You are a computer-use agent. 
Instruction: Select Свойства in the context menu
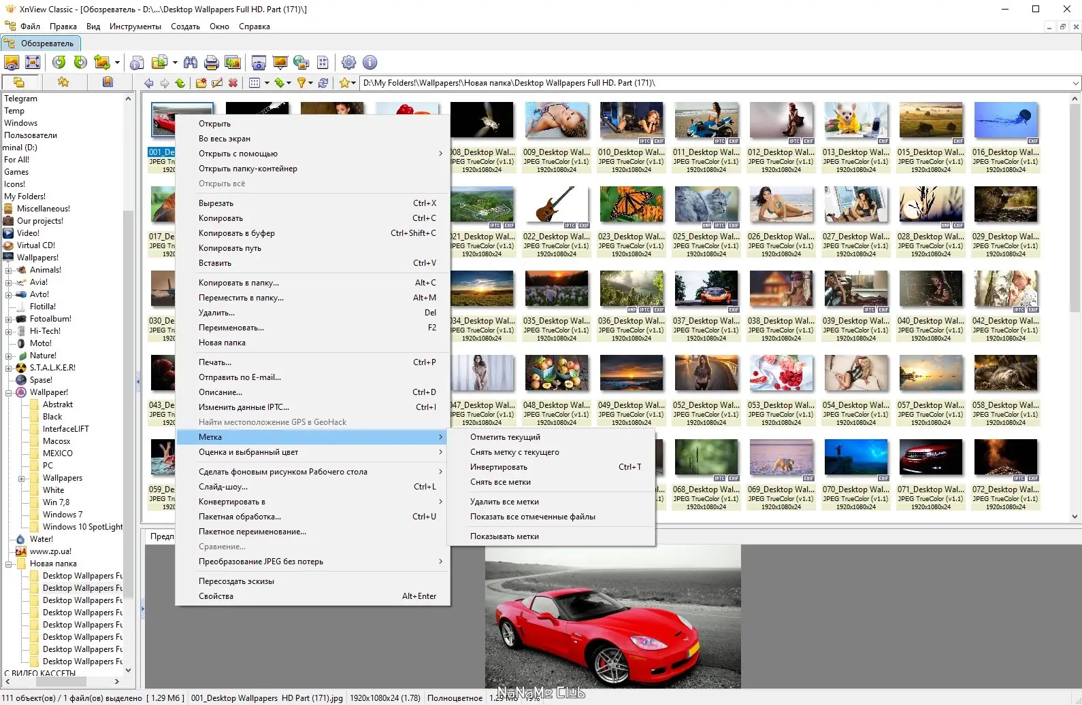click(216, 596)
